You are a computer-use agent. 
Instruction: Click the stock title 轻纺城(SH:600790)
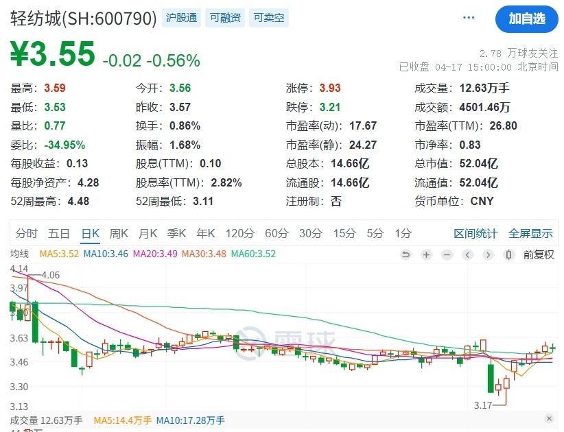(x=84, y=19)
